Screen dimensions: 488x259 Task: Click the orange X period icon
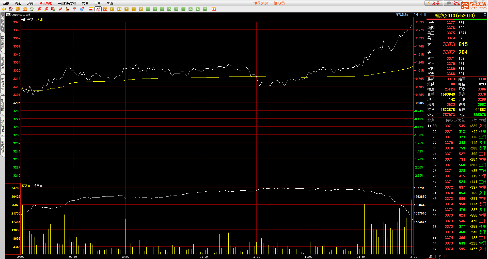(x=141, y=9)
